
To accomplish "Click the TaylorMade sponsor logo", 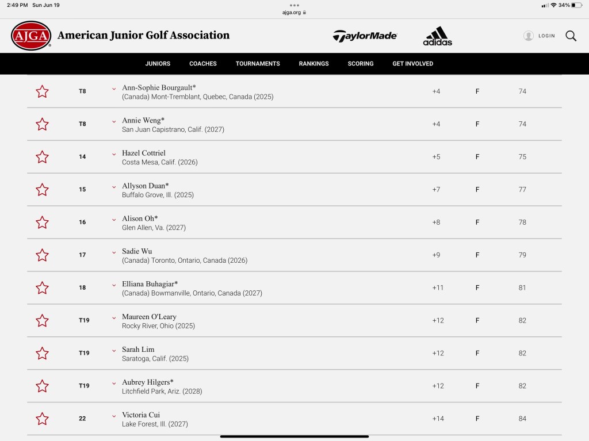I will (365, 36).
